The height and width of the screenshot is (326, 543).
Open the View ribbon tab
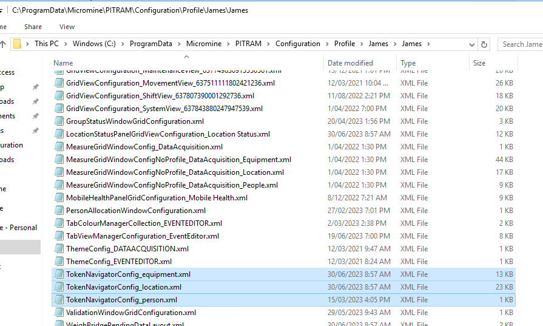point(67,27)
